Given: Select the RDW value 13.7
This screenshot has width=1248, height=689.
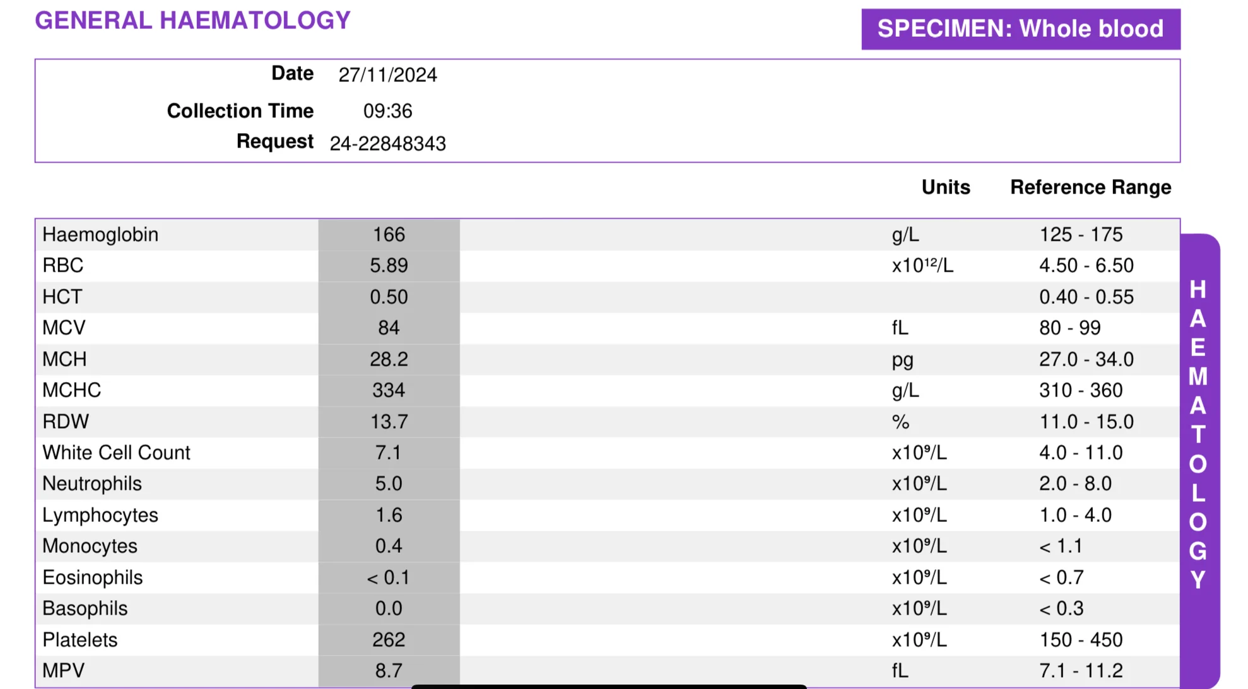Looking at the screenshot, I should [x=389, y=422].
